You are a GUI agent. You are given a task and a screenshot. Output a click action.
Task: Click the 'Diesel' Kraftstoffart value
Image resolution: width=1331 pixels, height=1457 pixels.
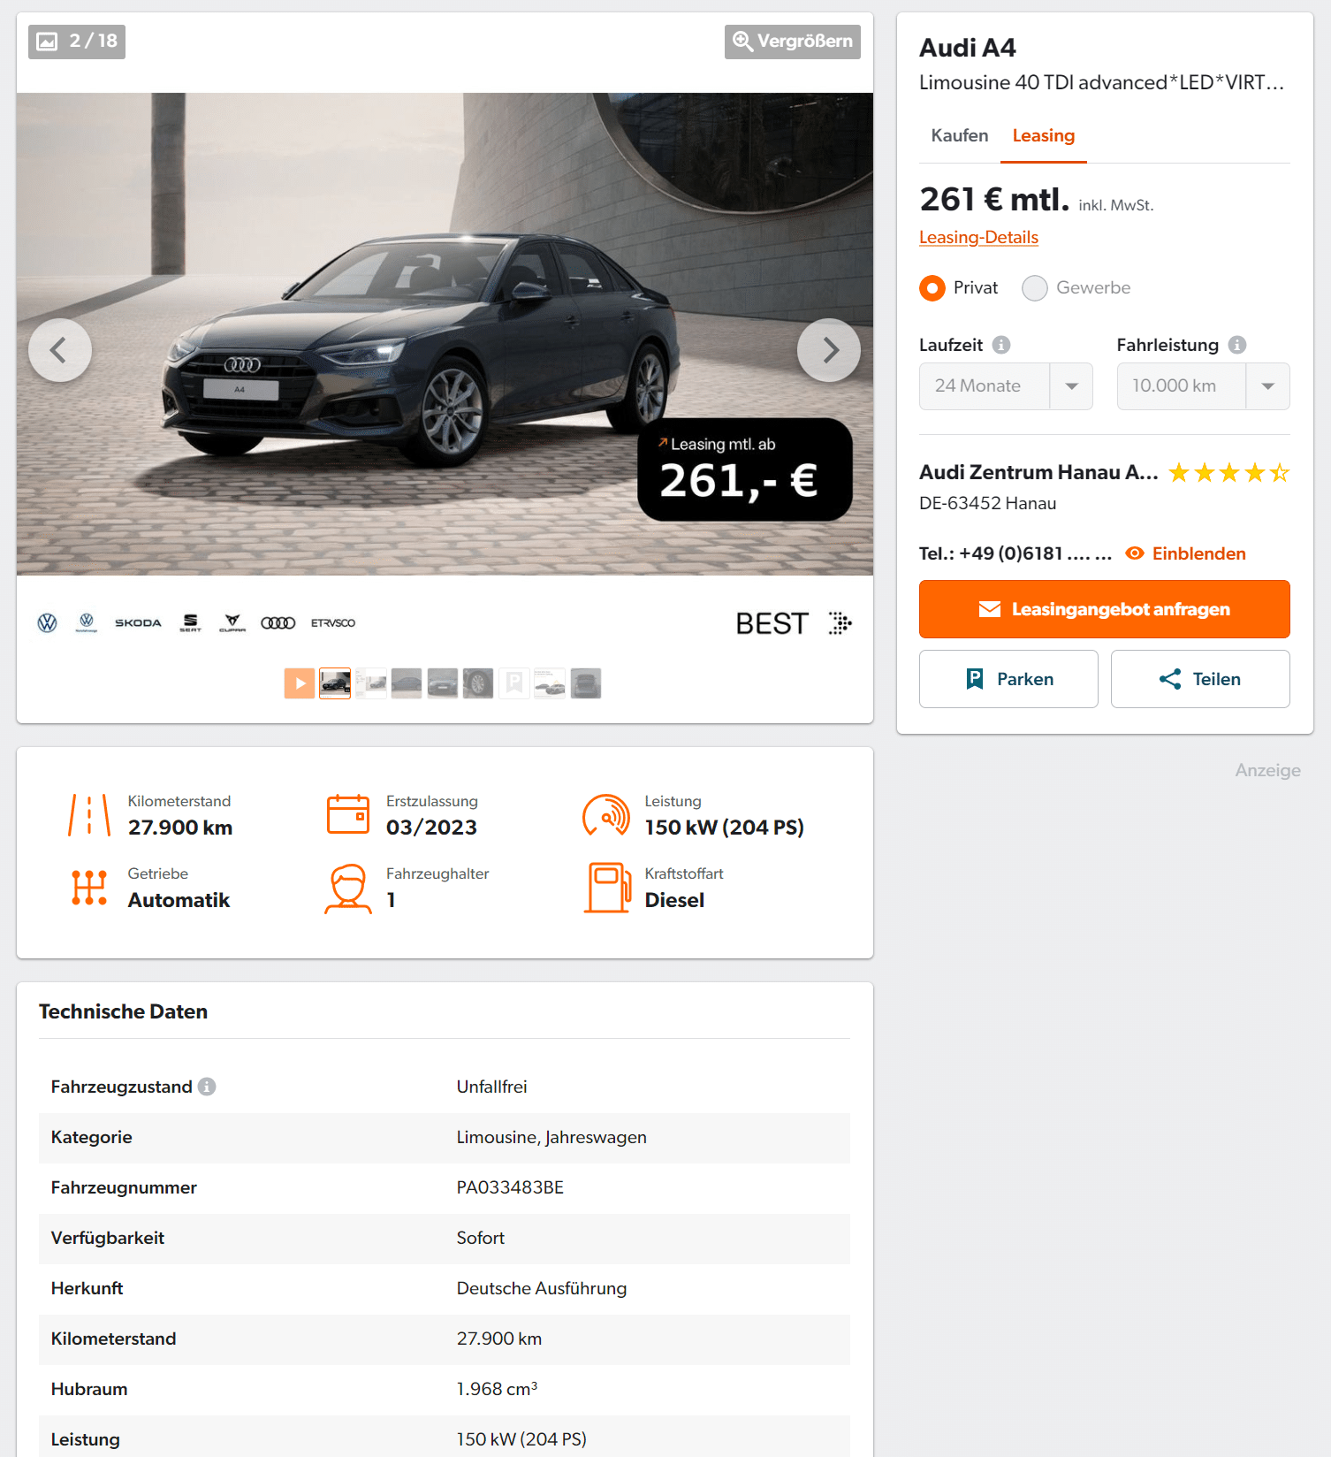[x=674, y=900]
